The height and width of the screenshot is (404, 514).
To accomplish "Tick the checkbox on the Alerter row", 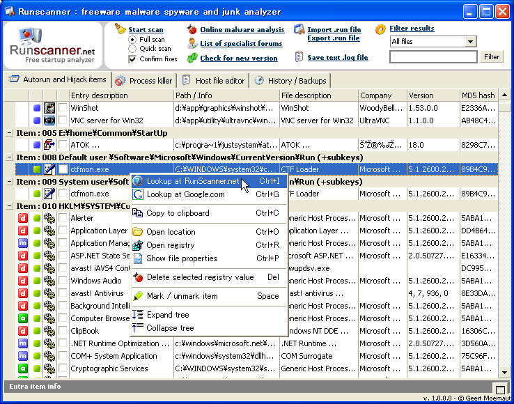I will (x=63, y=218).
